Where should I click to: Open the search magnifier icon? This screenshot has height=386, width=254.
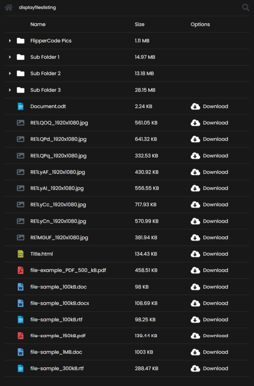[246, 7]
